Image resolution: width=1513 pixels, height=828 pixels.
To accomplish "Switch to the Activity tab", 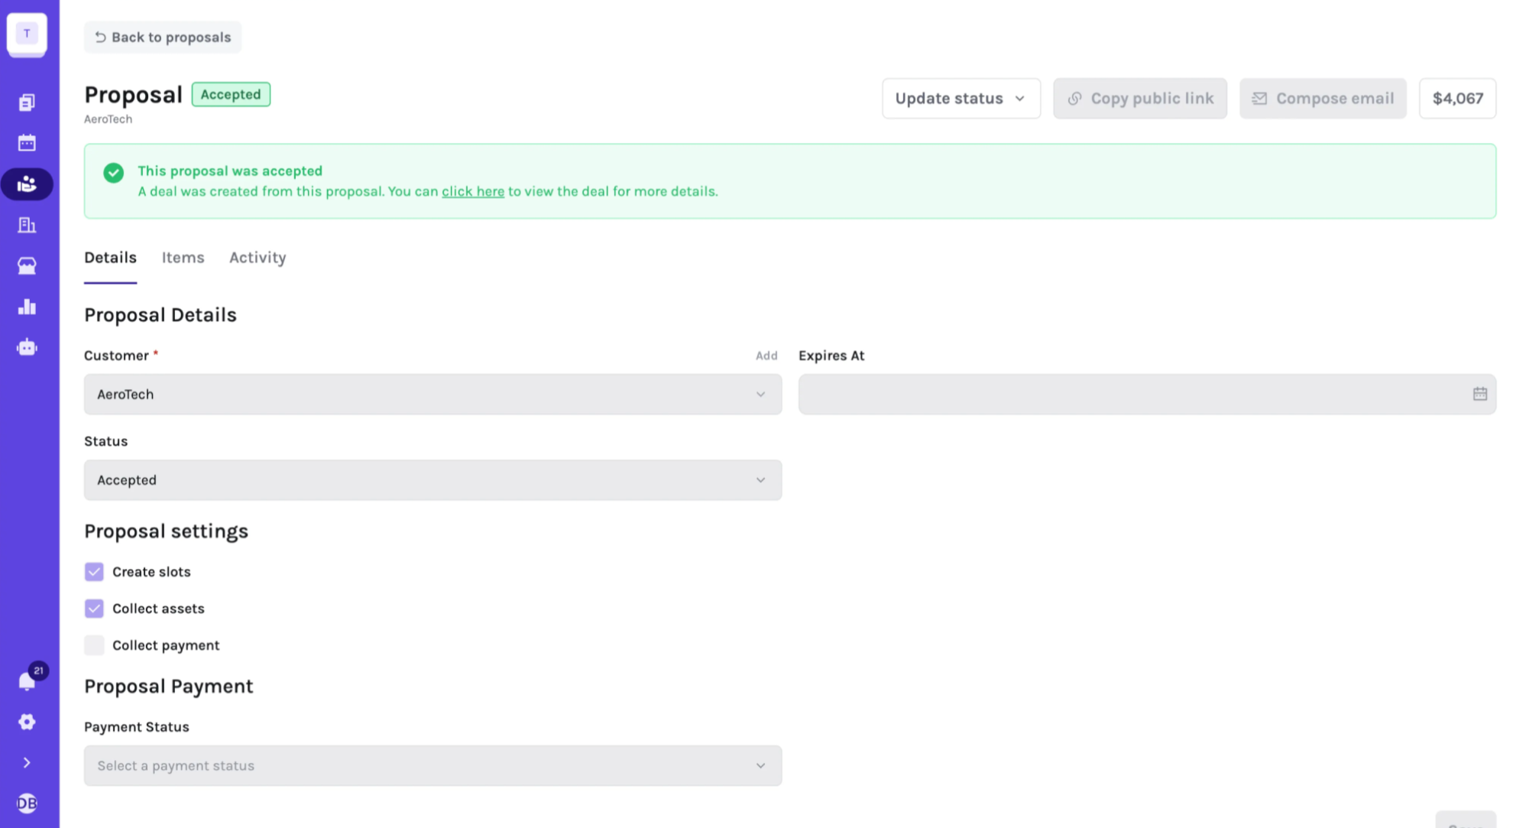I will [258, 258].
